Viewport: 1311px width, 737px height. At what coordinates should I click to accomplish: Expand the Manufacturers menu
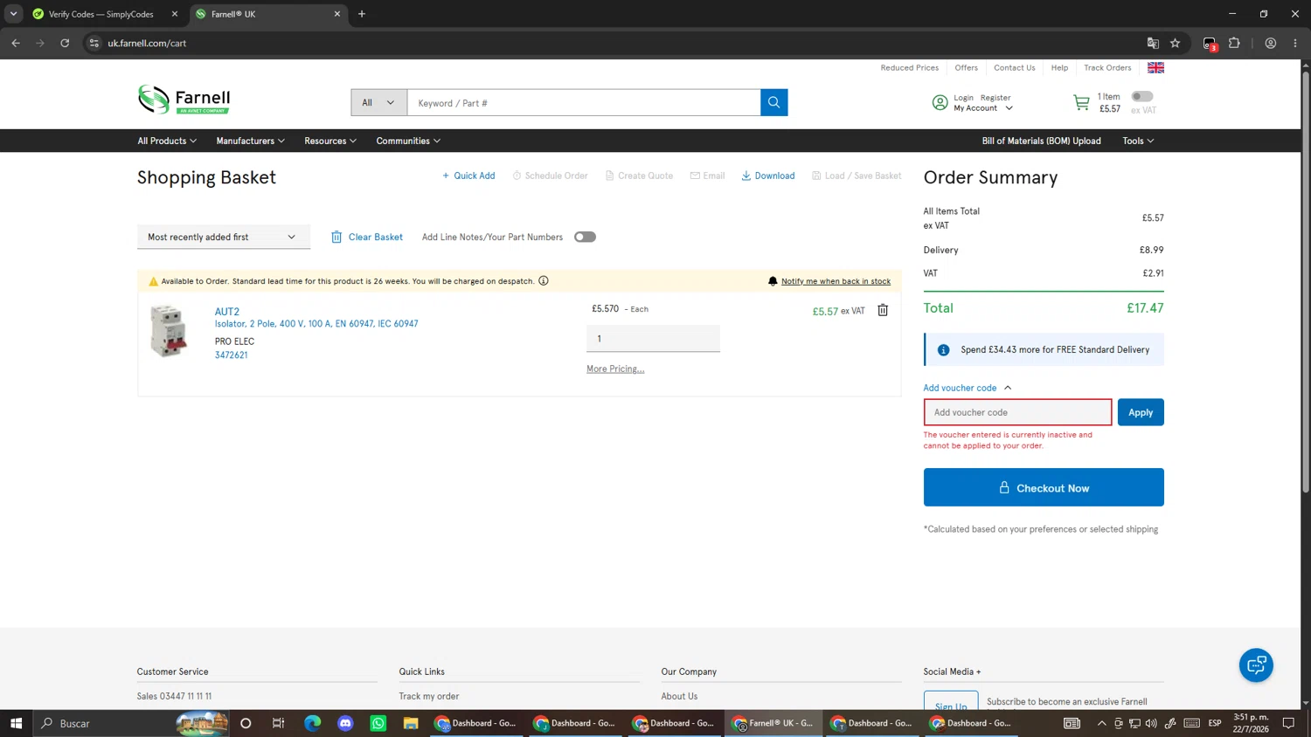(251, 141)
